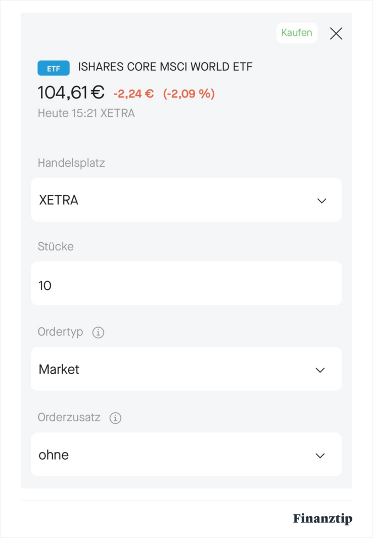Click the Orderzusatz info icon

tap(115, 418)
